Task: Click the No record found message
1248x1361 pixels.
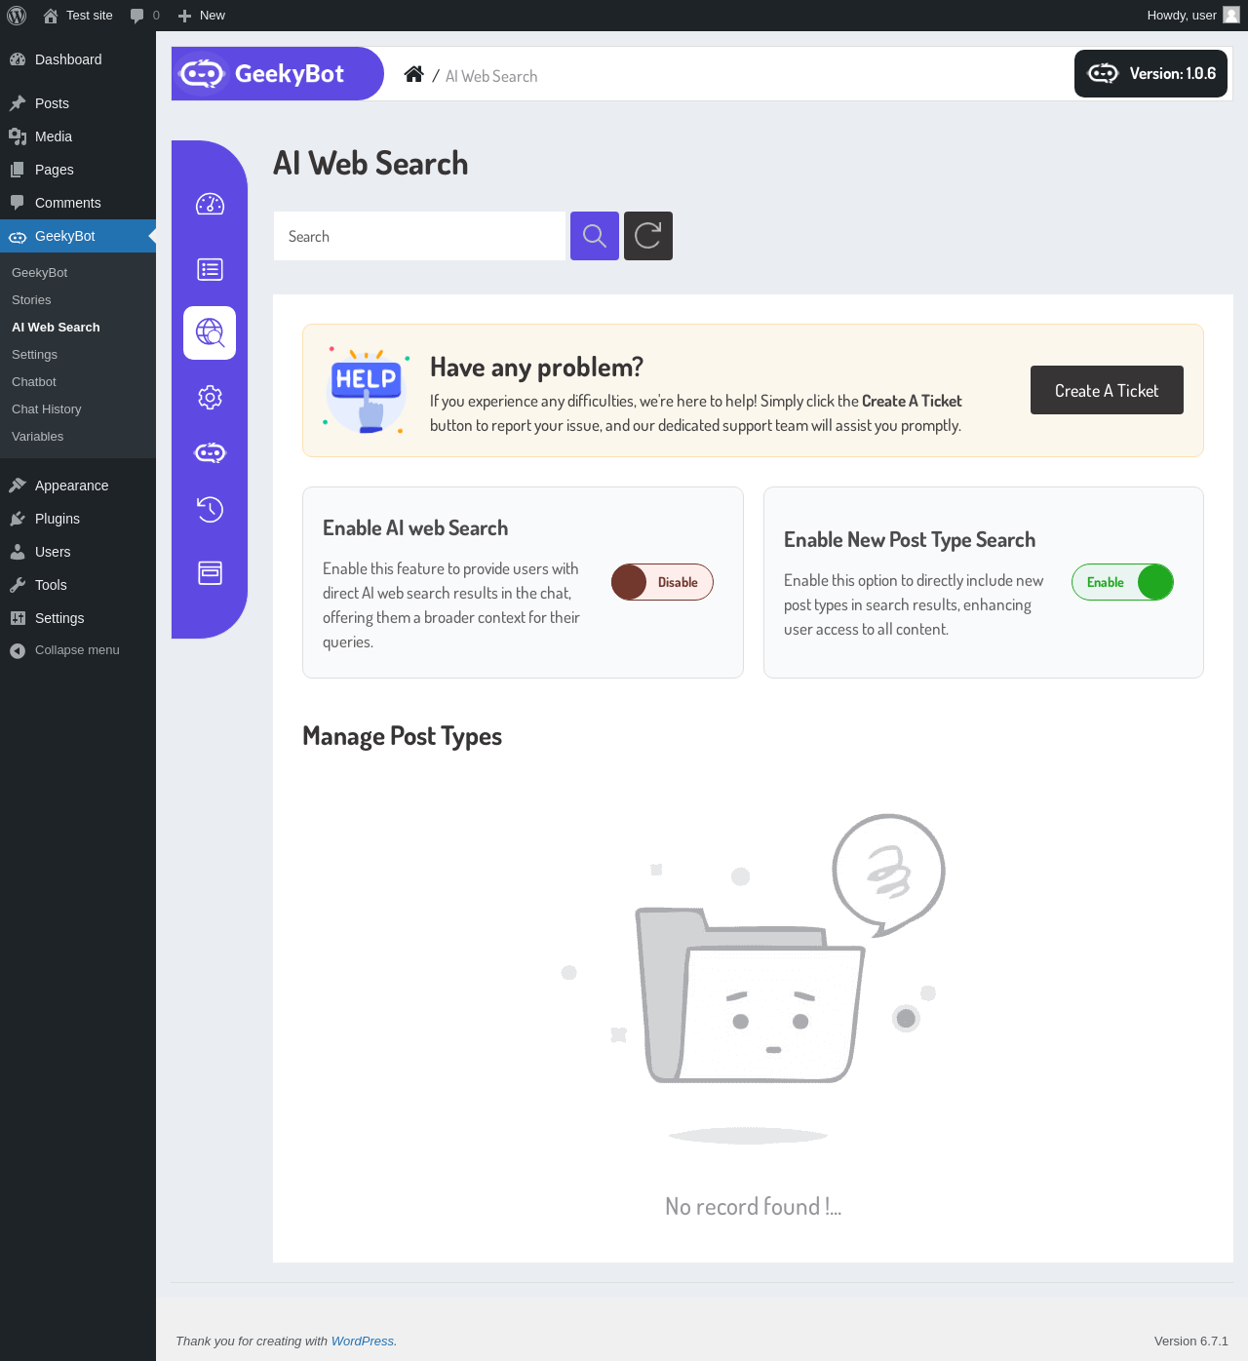Action: pyautogui.click(x=753, y=1207)
